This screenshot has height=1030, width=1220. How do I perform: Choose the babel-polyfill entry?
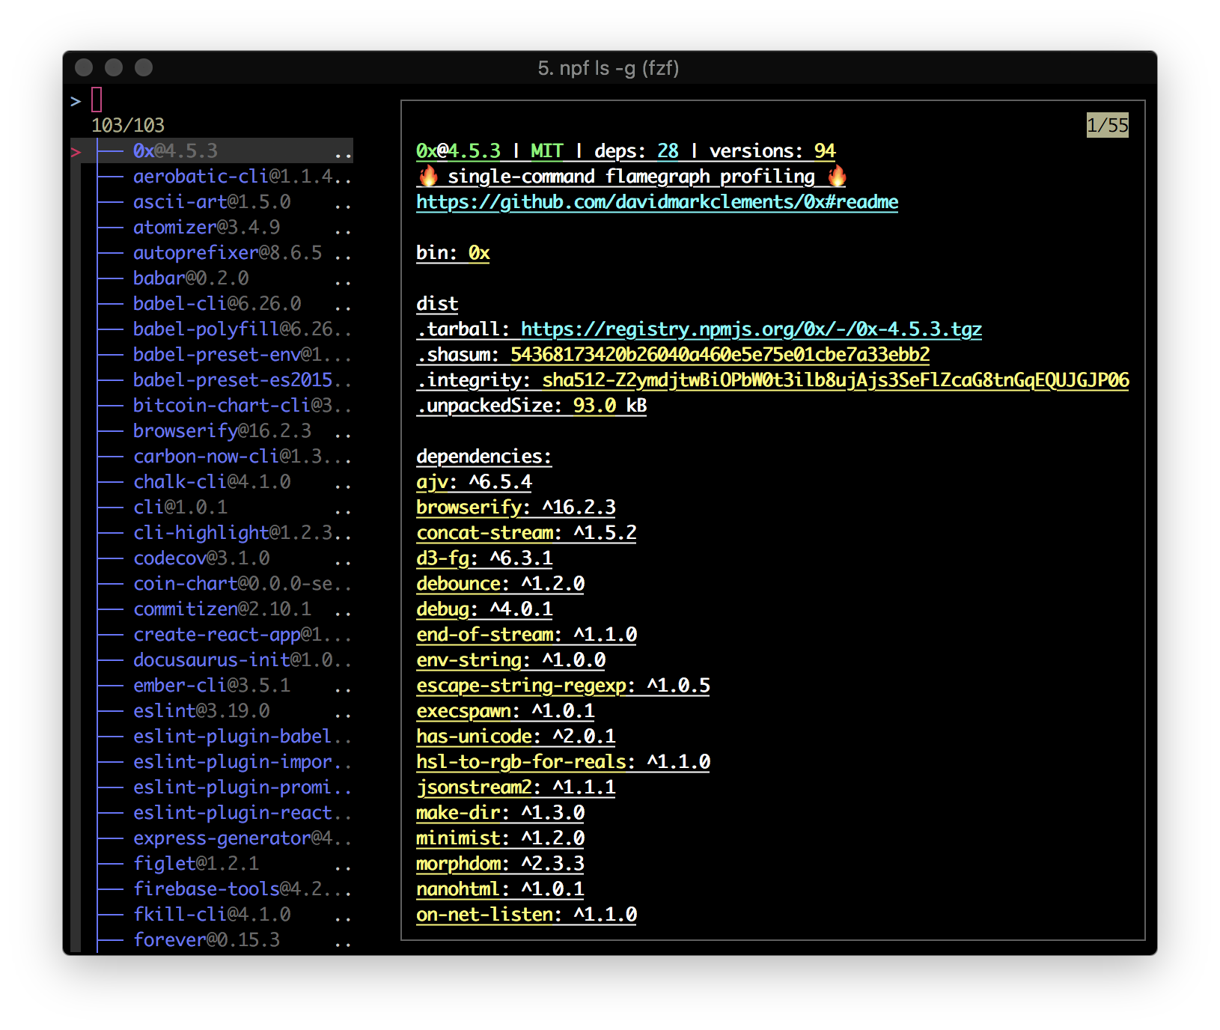point(212,329)
